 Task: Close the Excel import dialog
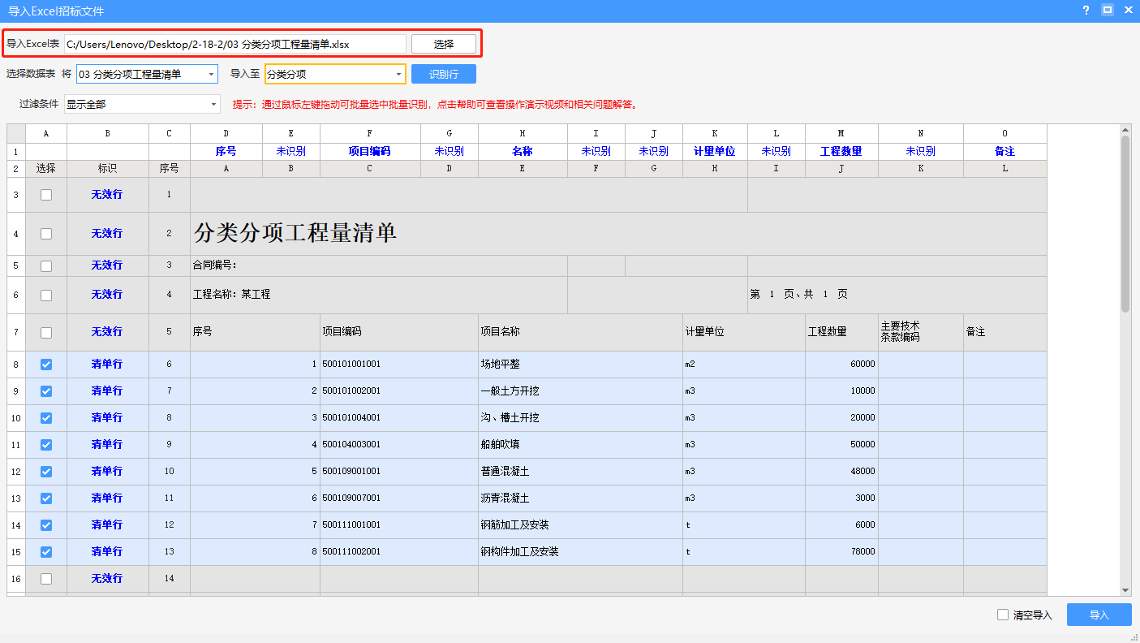(1128, 11)
